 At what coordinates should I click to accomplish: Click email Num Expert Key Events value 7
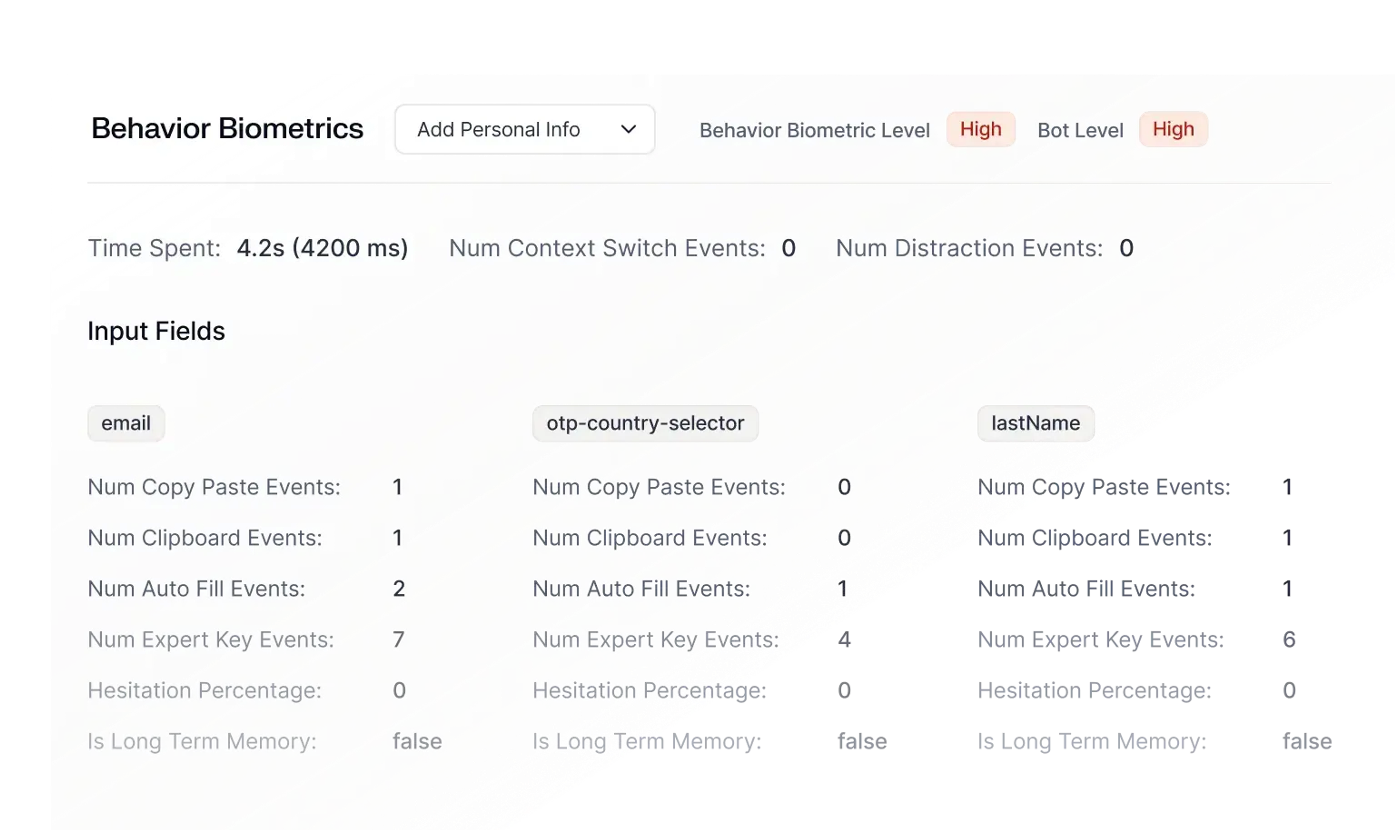[398, 640]
